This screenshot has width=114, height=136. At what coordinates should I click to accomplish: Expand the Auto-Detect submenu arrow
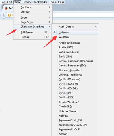coord(96,27)
